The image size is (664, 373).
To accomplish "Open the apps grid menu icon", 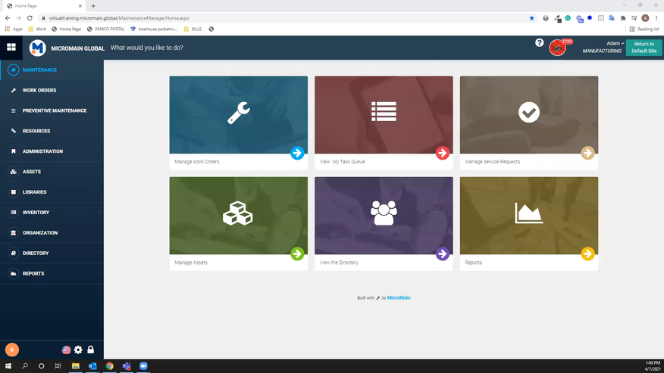I will click(11, 47).
